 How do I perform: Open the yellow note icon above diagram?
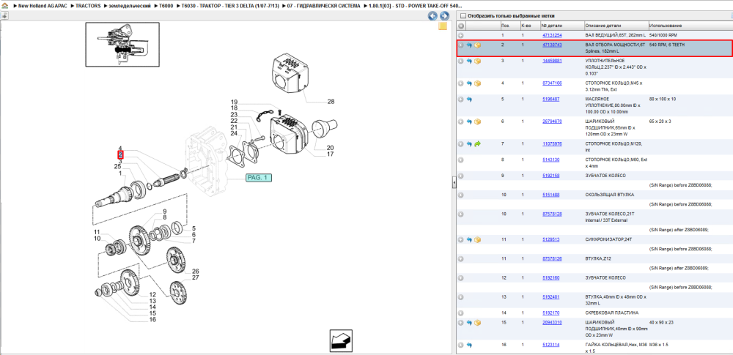pos(442,26)
